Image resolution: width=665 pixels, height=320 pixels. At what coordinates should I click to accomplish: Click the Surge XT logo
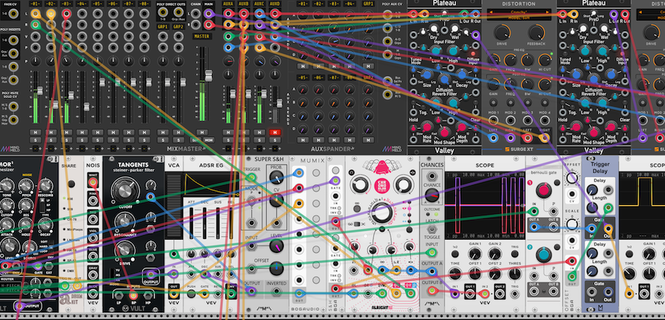pos(519,149)
